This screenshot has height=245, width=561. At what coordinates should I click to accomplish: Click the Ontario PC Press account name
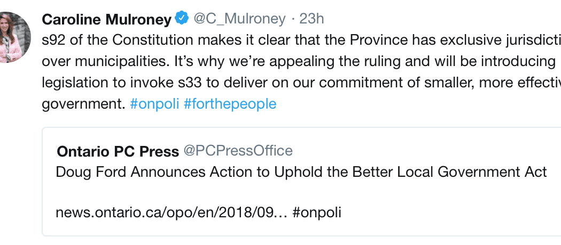[118, 152]
